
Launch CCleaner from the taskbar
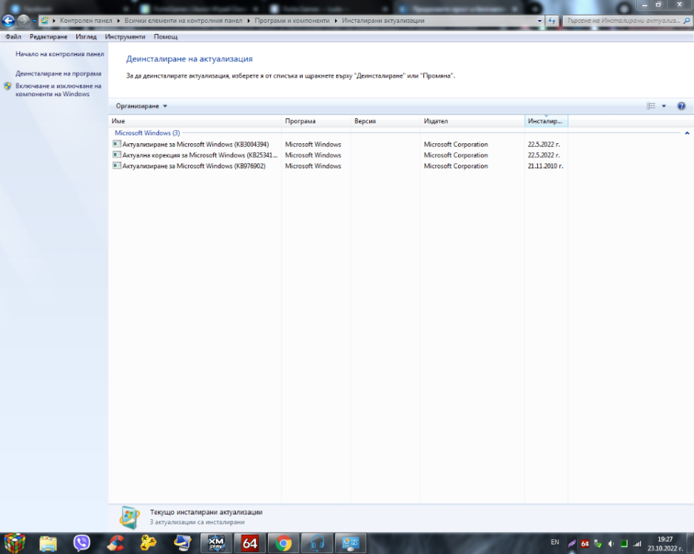[115, 544]
